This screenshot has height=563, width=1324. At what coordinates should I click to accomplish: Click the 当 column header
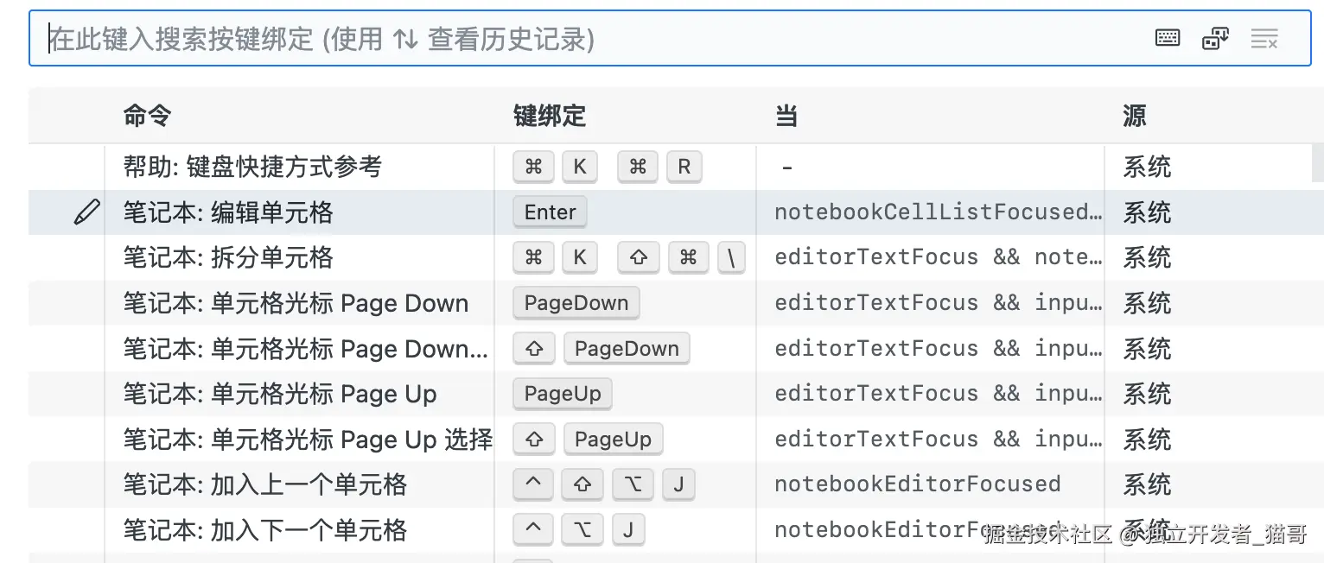tap(785, 116)
